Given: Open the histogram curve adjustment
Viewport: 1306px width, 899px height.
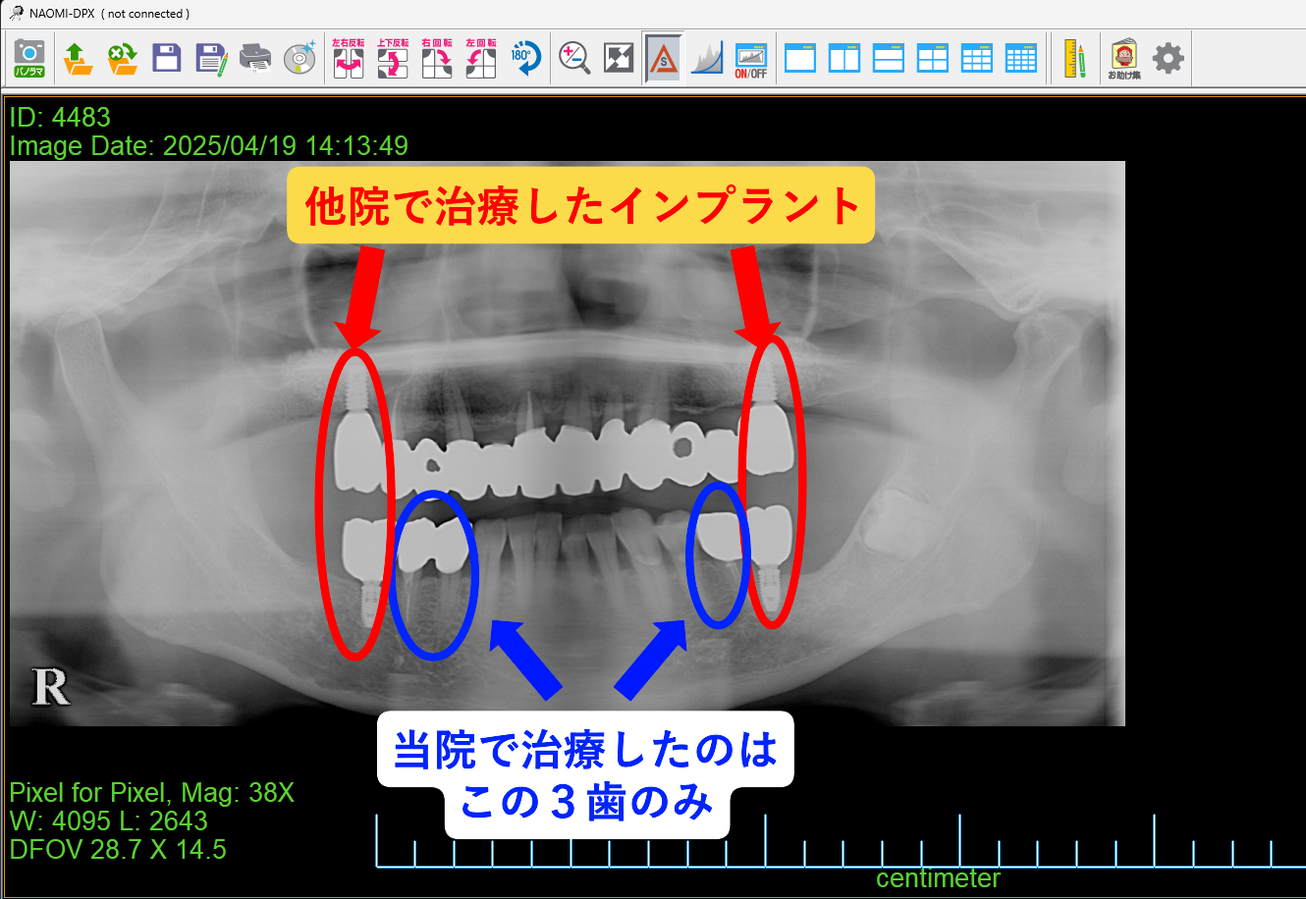Looking at the screenshot, I should click(708, 57).
